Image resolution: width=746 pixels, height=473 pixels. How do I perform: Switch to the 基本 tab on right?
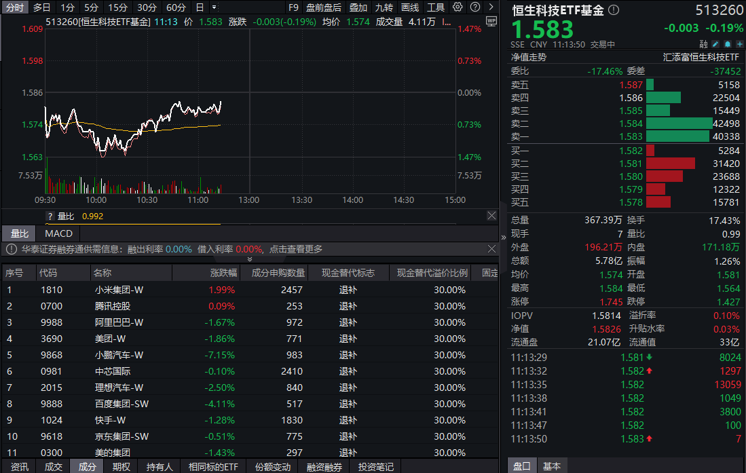pos(552,467)
